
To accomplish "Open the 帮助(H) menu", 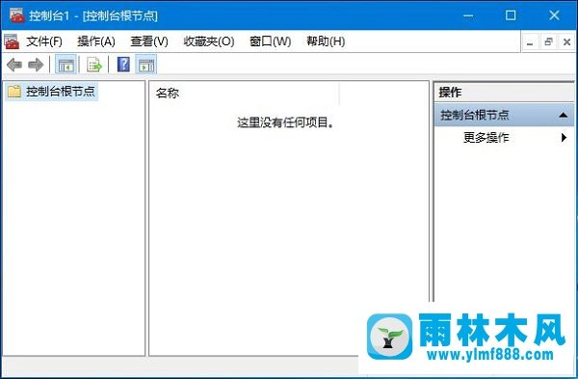I will click(x=326, y=41).
